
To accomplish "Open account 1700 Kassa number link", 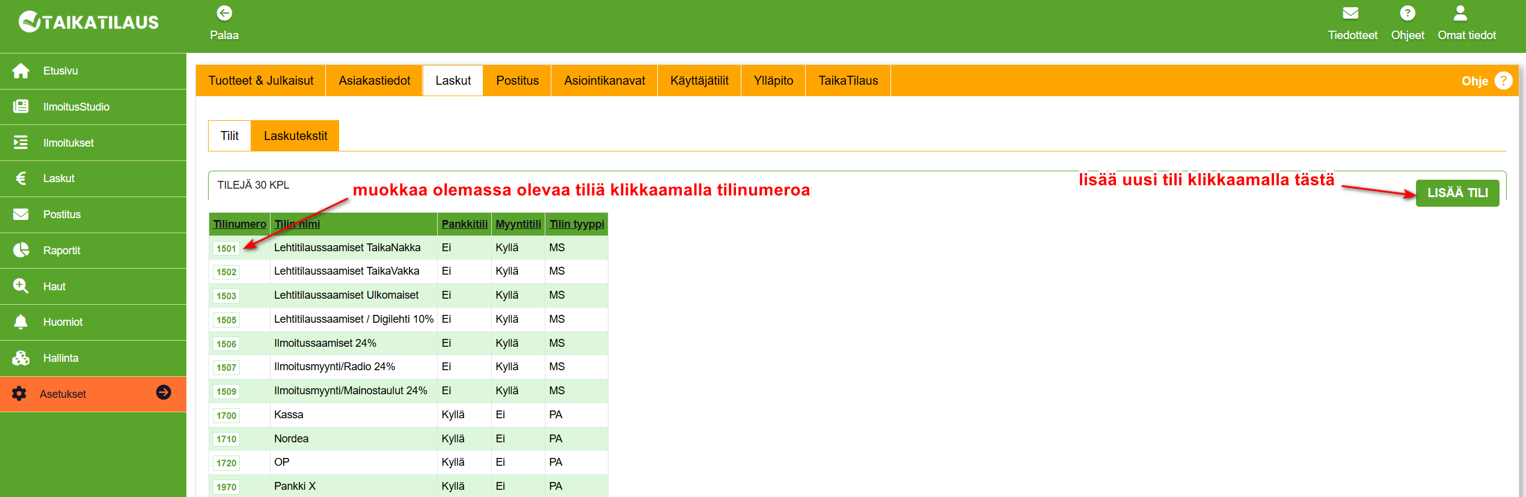I will click(226, 415).
